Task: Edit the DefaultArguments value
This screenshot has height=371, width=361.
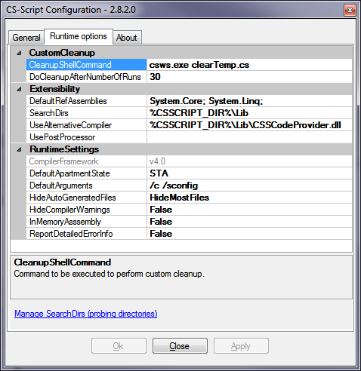Action: (x=249, y=185)
